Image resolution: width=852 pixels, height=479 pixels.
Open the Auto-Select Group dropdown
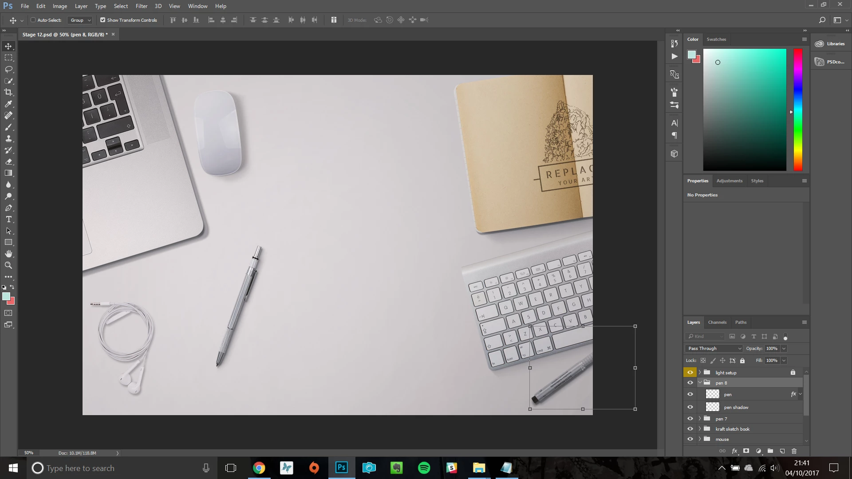(80, 20)
